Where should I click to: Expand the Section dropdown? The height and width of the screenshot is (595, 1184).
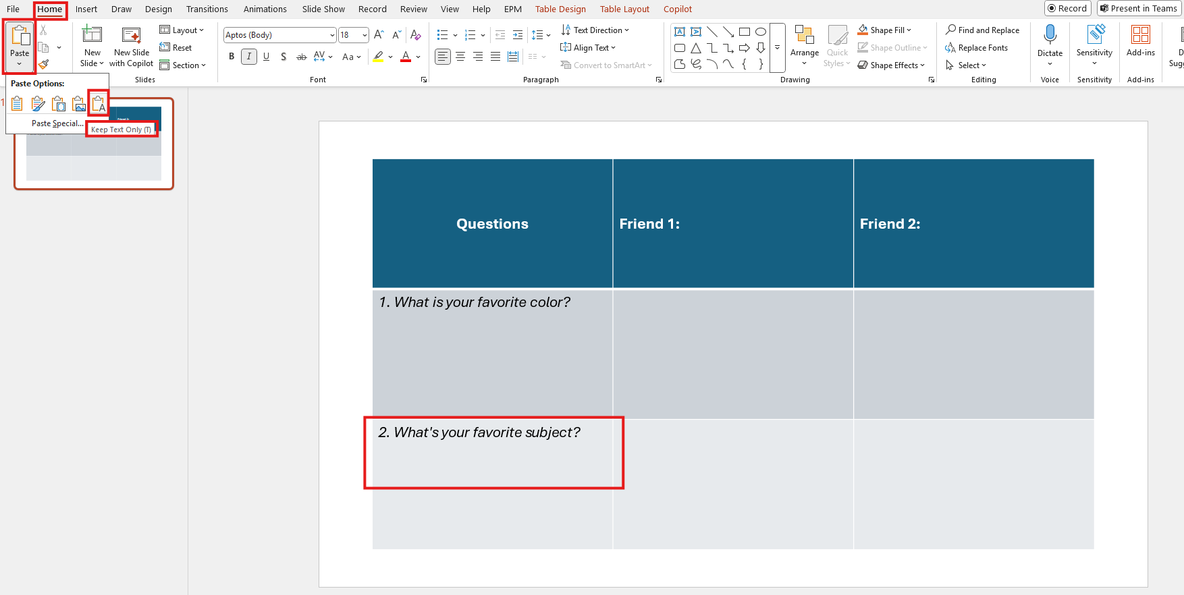182,65
